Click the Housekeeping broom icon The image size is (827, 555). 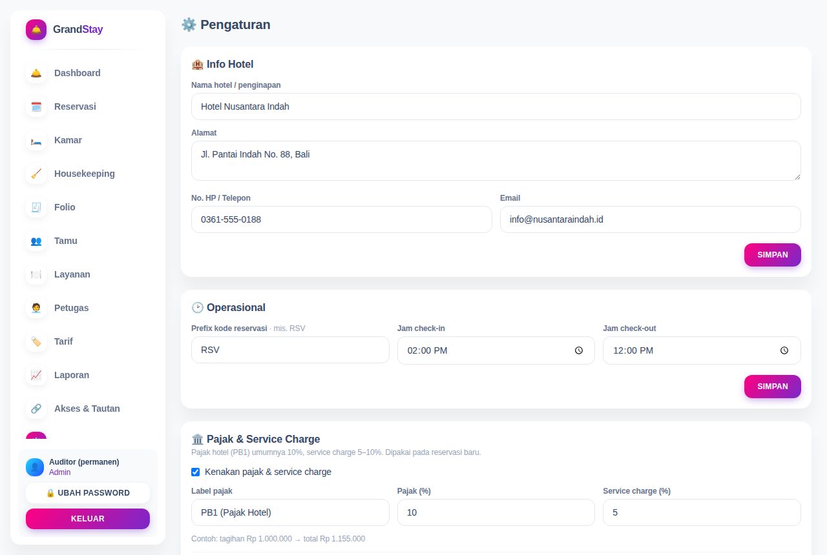coord(36,174)
